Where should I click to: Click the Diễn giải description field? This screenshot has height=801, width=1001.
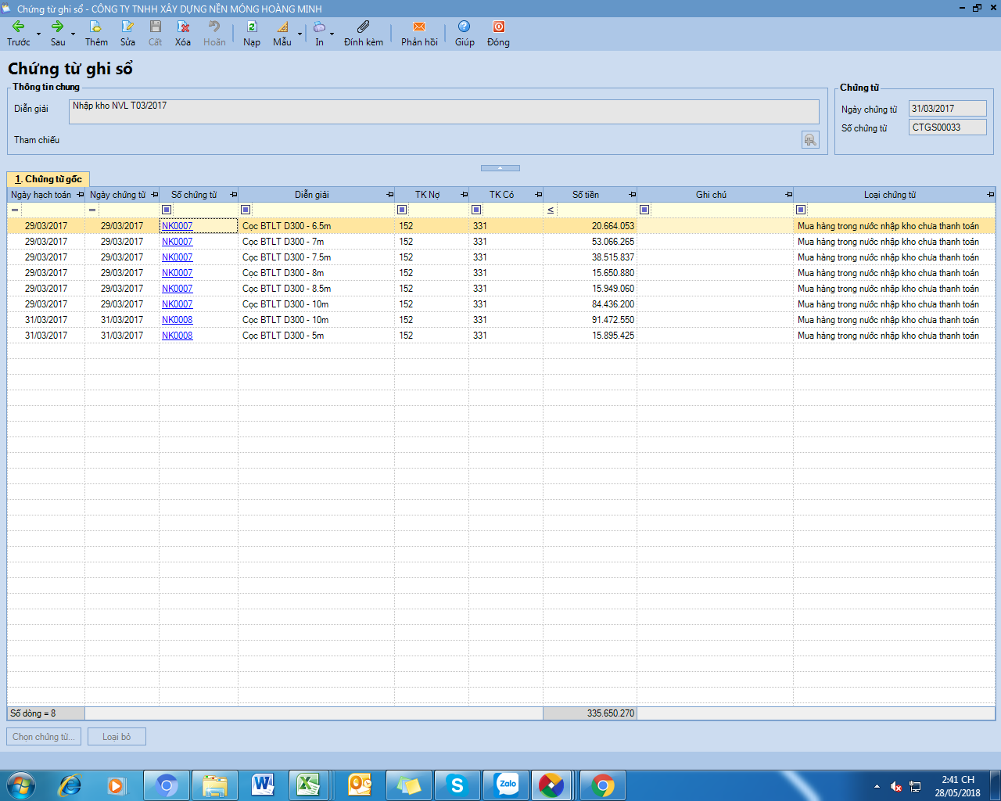point(444,111)
